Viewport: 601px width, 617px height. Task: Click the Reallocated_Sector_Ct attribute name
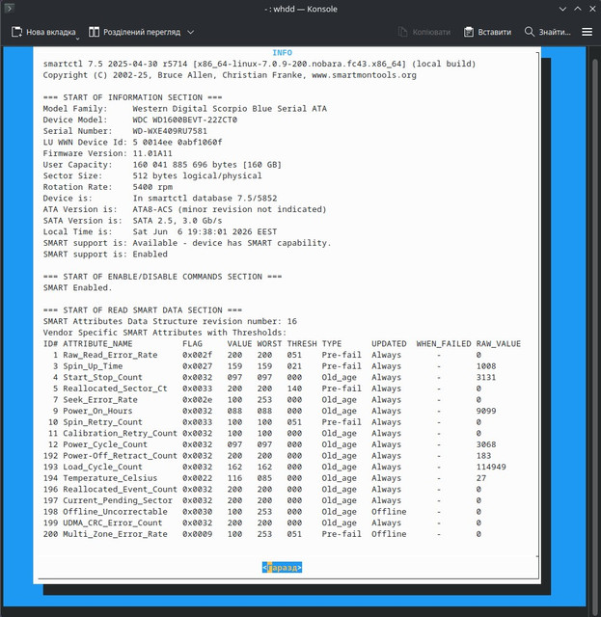tap(115, 389)
